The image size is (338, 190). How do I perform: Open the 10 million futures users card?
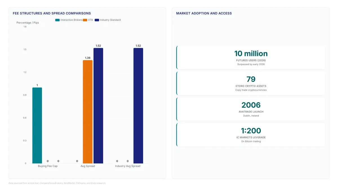(251, 57)
